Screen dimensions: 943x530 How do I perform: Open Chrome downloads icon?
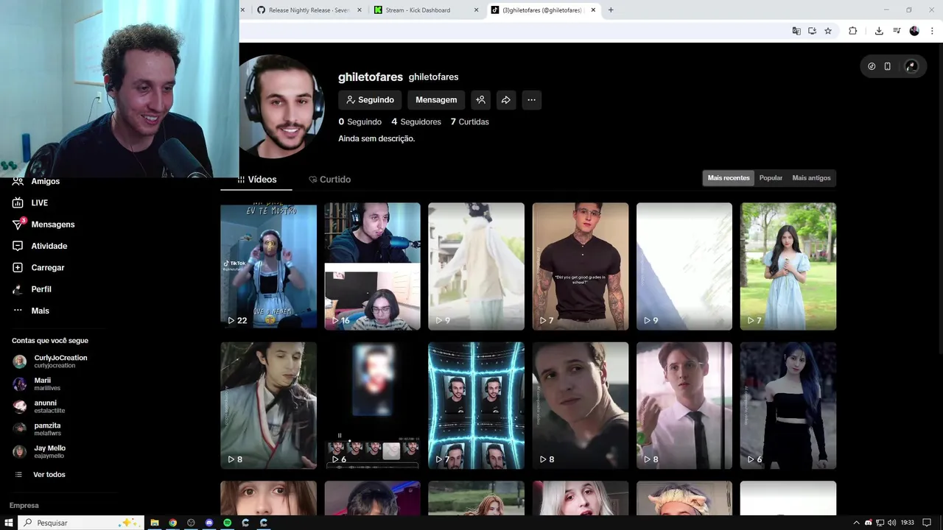coord(879,31)
